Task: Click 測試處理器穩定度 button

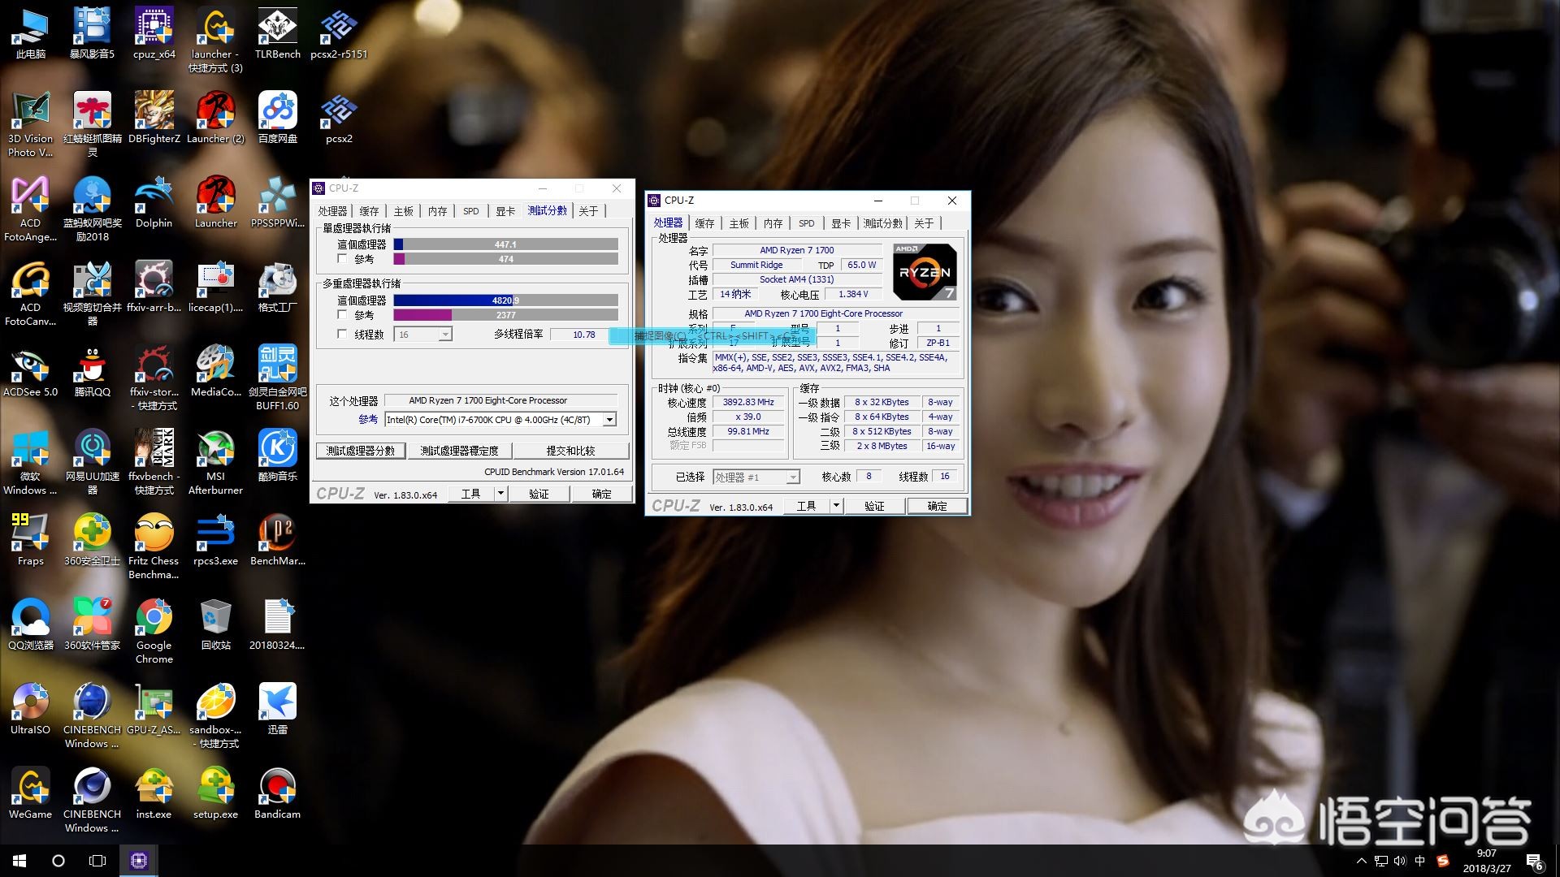Action: point(459,451)
